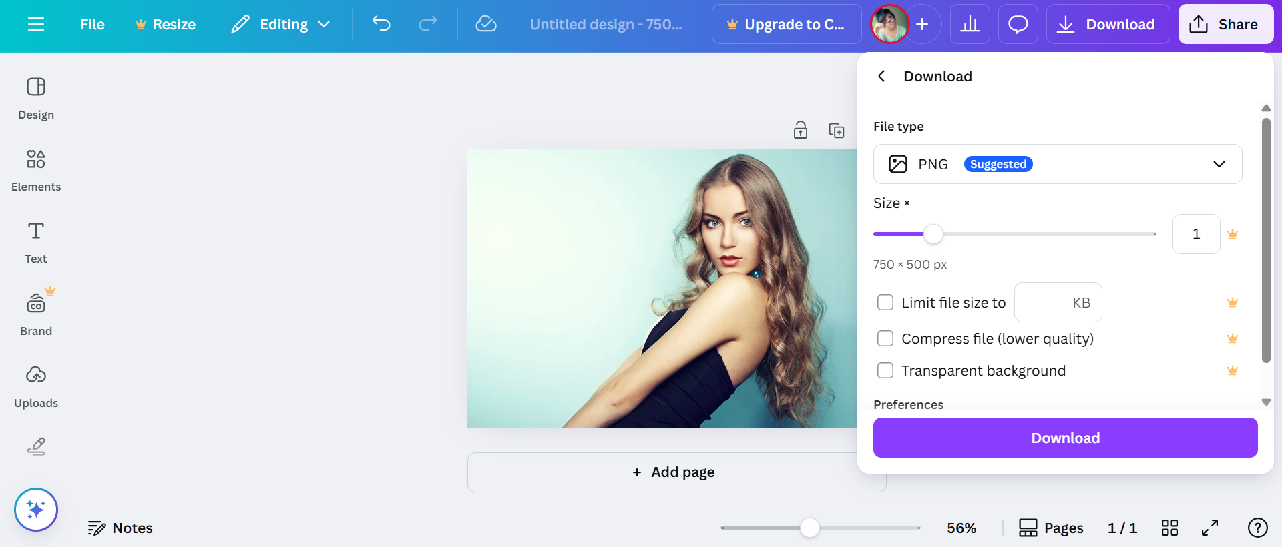
Task: Click the crown icon beside size field
Action: click(1233, 234)
